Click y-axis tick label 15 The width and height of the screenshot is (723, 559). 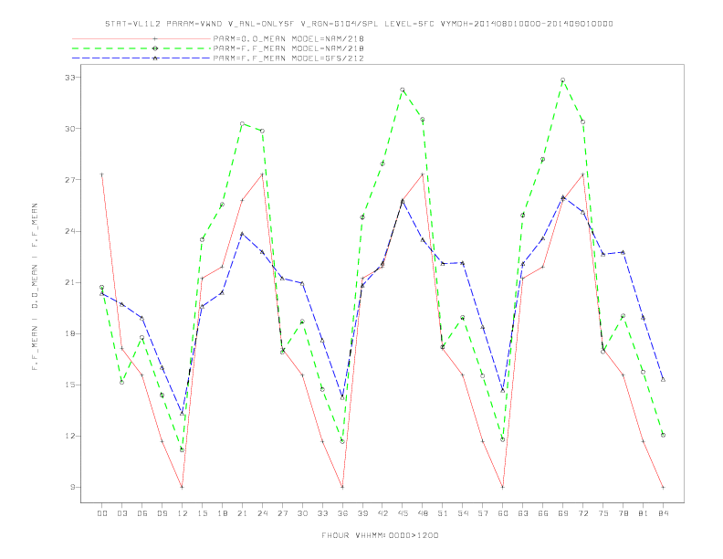coord(69,385)
